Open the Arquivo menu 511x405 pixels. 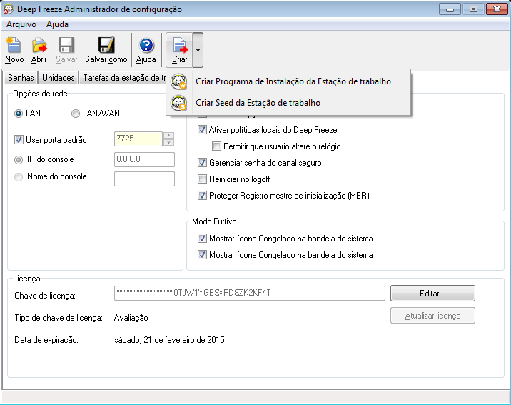coord(21,24)
